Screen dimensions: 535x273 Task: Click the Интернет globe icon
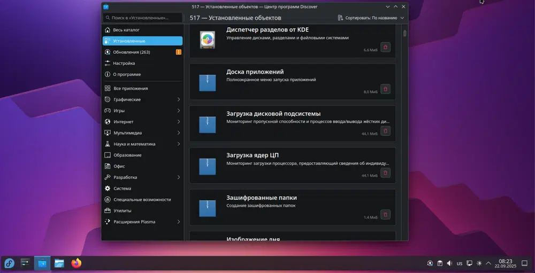(x=108, y=122)
